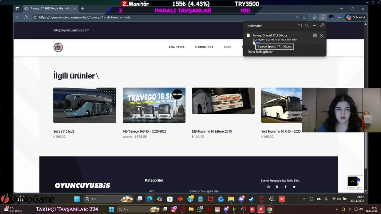The height and width of the screenshot is (214, 381).
Task: Show hidden tray icons chevron, inner taskbar
Action: (304, 199)
